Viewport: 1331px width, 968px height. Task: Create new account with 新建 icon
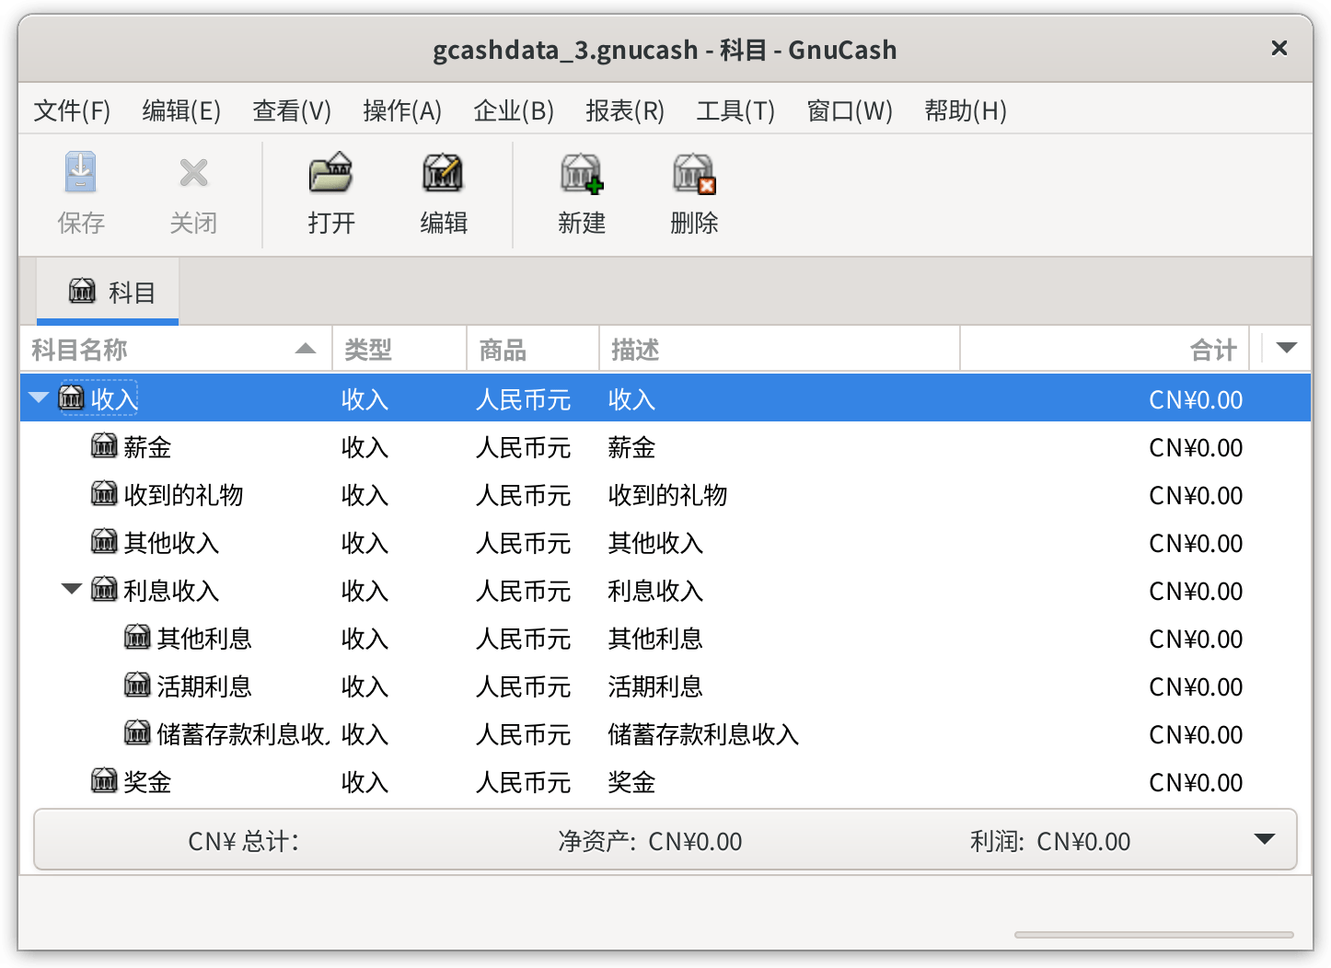tap(582, 173)
